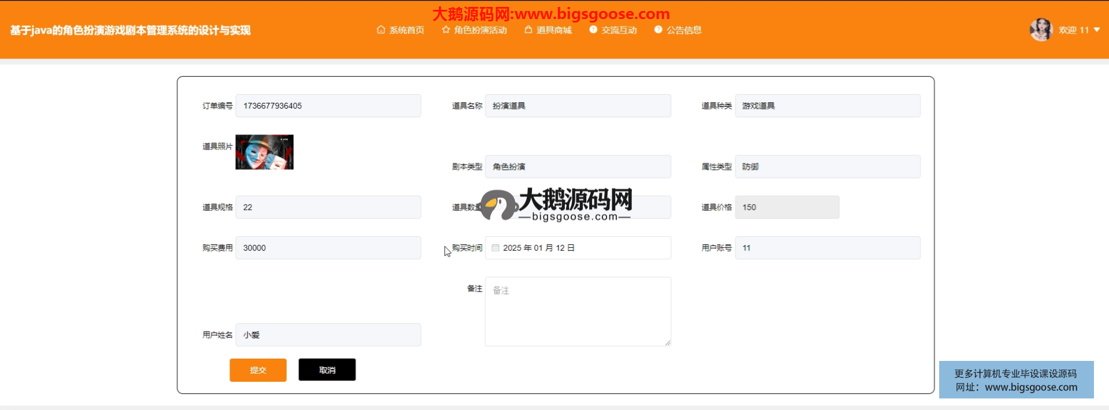
Task: Click the 道具照片 mask thumbnail image
Action: pos(265,152)
